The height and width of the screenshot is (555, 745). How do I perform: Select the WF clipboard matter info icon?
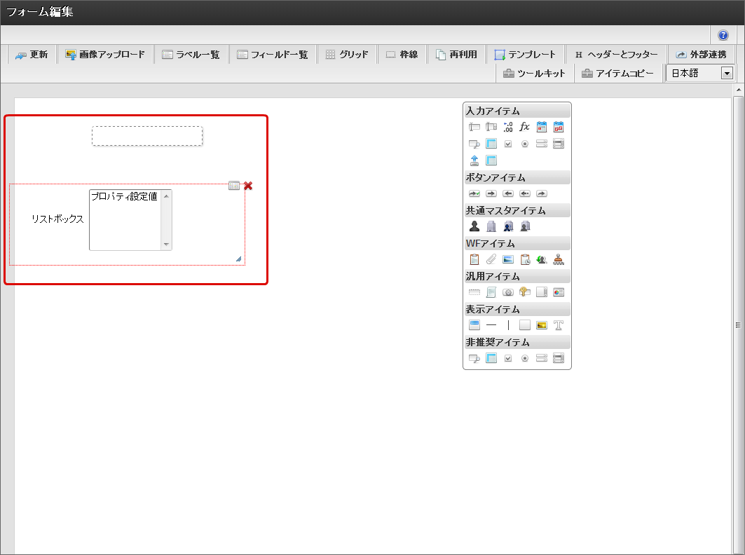point(474,259)
